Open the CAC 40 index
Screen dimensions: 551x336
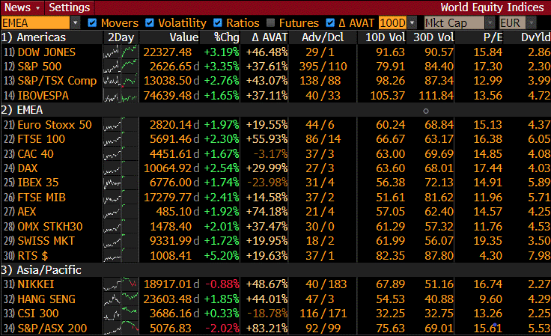tap(35, 154)
